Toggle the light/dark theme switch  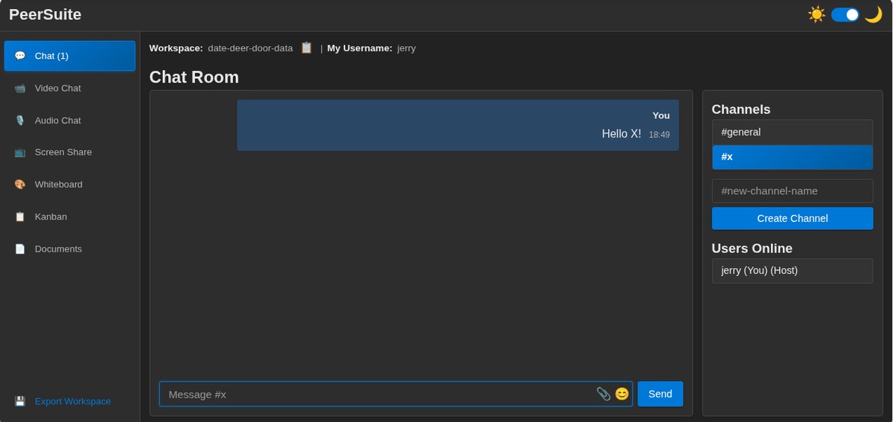click(x=845, y=15)
